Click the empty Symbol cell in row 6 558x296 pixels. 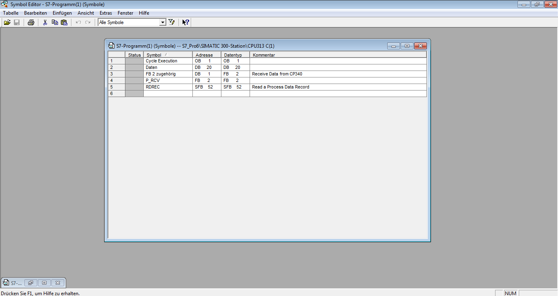click(167, 94)
